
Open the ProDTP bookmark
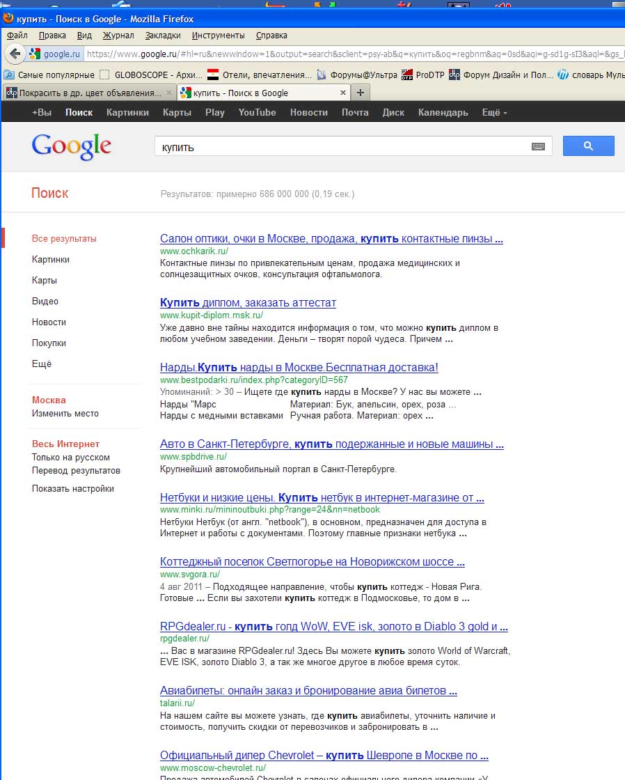[422, 75]
